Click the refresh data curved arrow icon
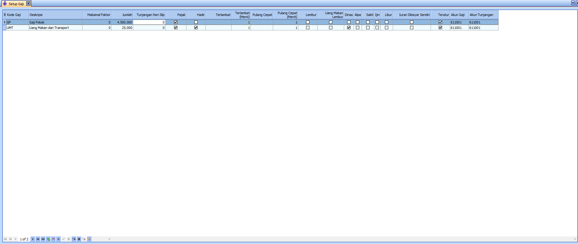Image resolution: width=578 pixels, height=244 pixels. tap(74, 239)
